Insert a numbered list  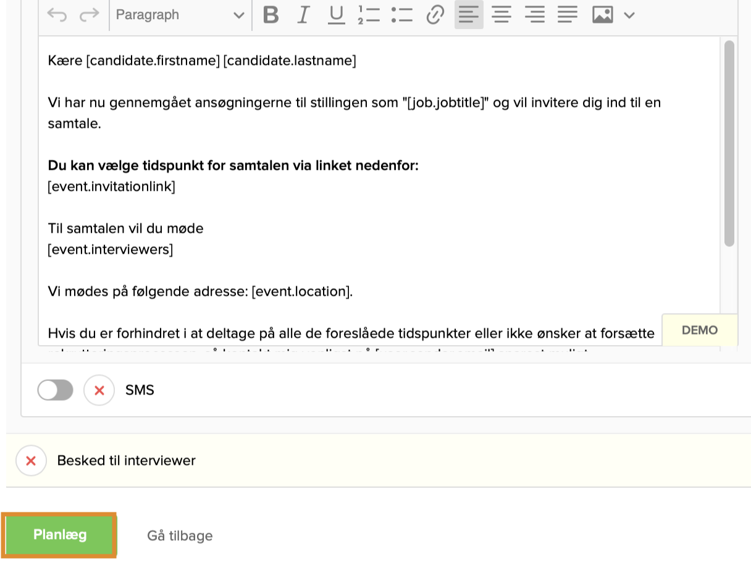[x=369, y=15]
